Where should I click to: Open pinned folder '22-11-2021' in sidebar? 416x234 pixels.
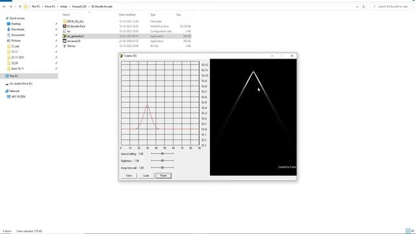click(x=18, y=57)
